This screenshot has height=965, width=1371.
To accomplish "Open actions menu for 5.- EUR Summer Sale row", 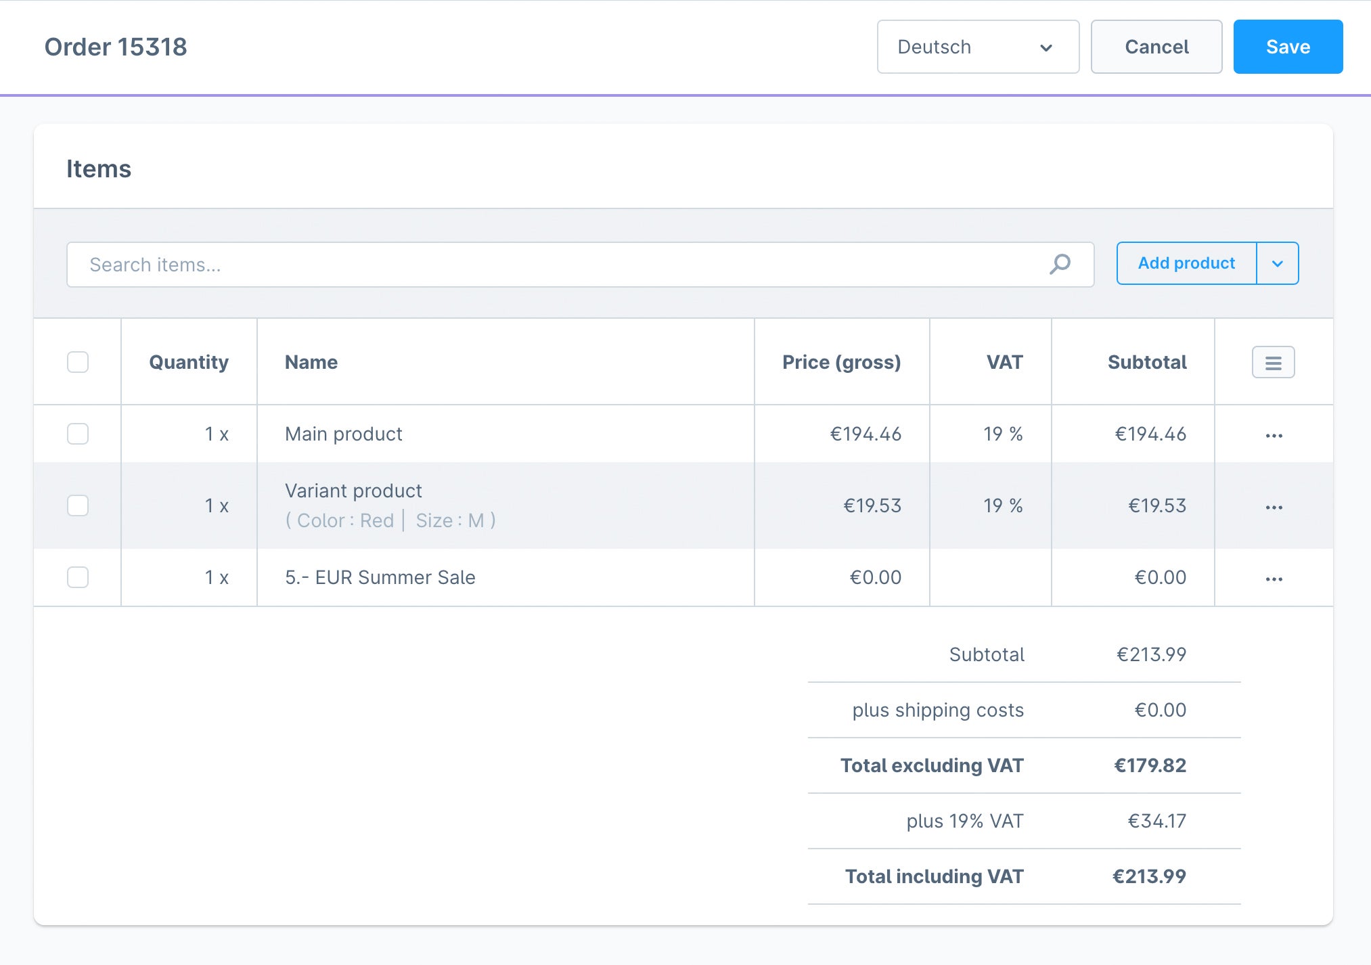I will (1274, 579).
